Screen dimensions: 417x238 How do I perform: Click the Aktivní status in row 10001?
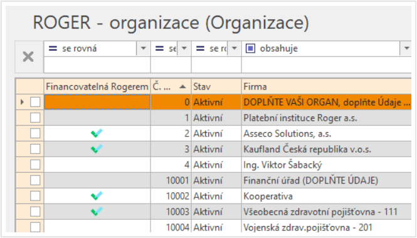[x=216, y=180]
